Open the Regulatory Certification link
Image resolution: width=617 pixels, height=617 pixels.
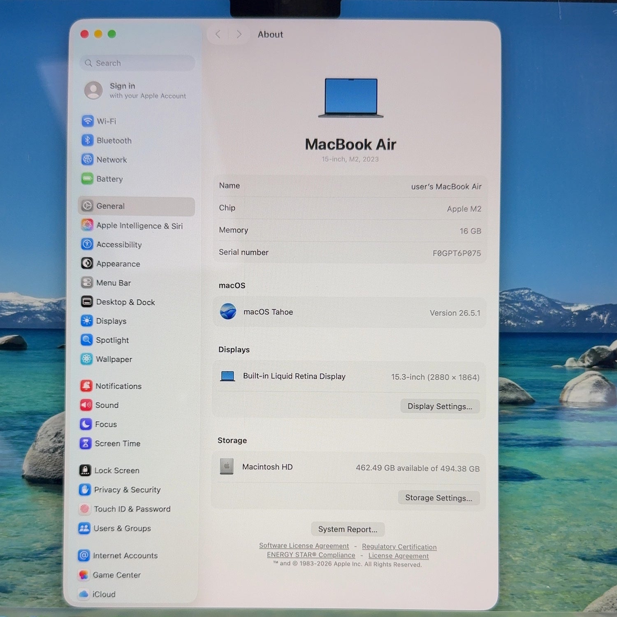[399, 547]
